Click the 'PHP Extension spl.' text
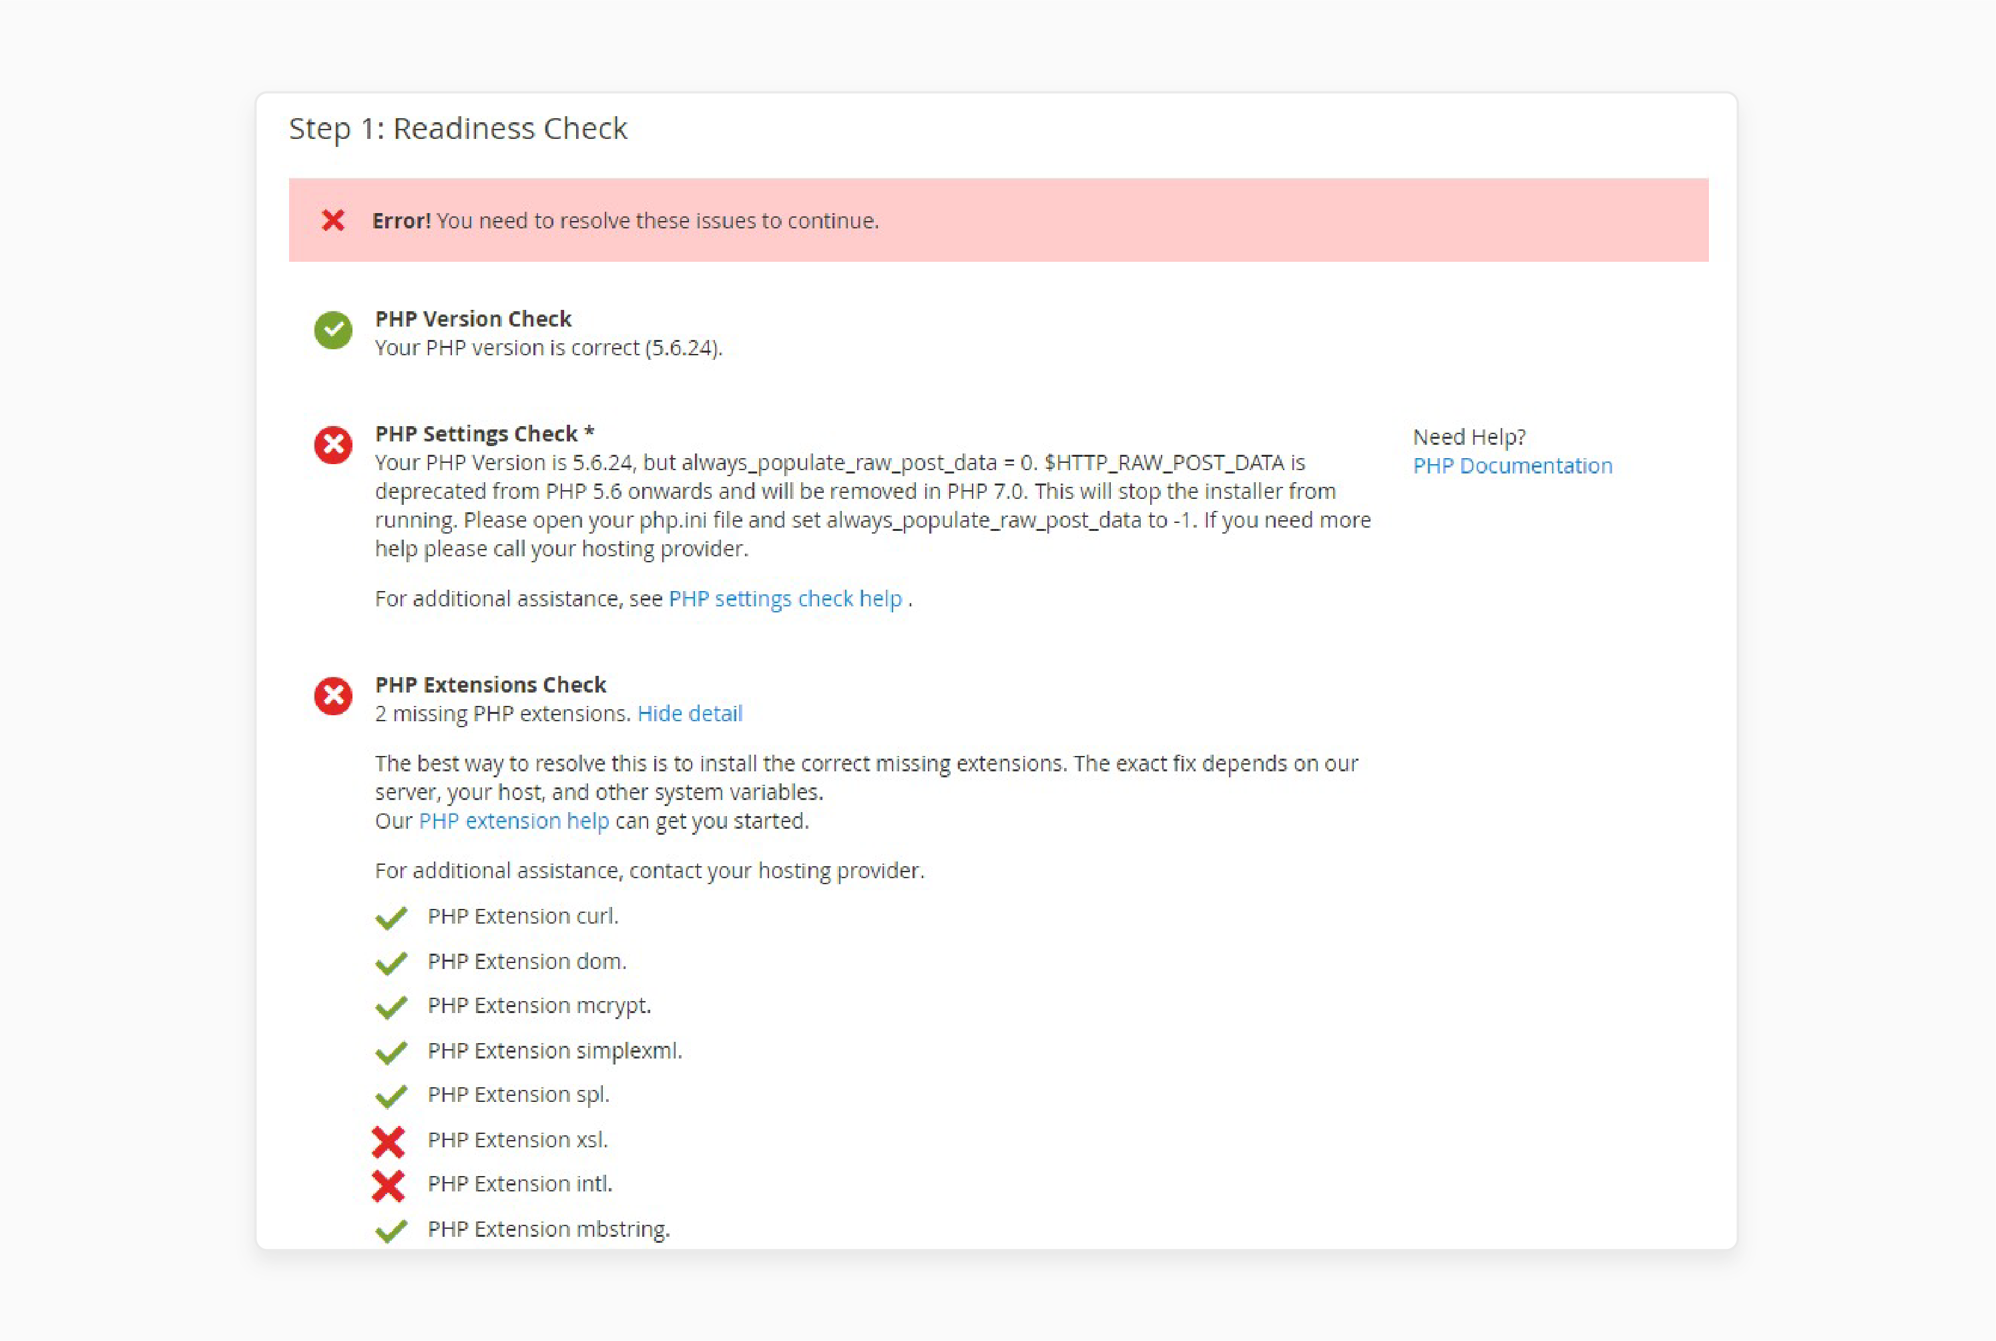Screen dimensions: 1996x1341 pyautogui.click(x=518, y=1095)
